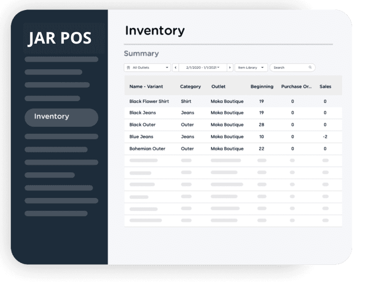
Task: Select the Bohemian Outer item
Action: tap(147, 149)
